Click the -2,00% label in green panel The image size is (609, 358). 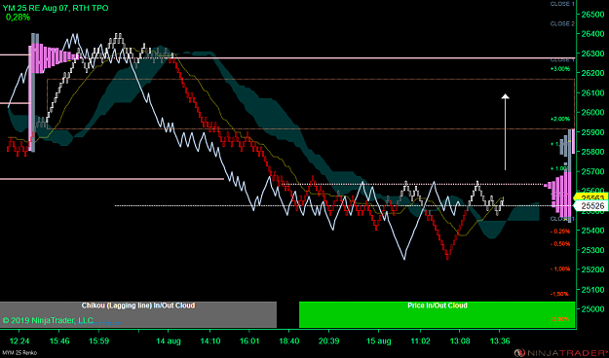coord(559,319)
